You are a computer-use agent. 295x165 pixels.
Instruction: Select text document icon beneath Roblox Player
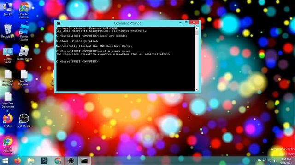point(24,77)
